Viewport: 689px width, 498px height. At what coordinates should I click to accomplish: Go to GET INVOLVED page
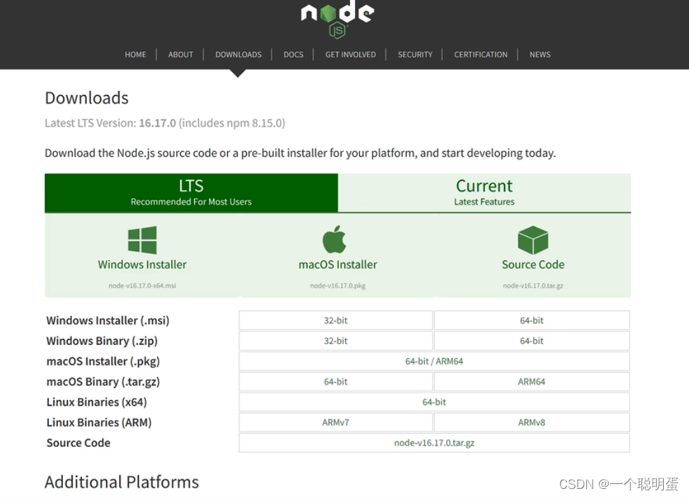point(351,55)
